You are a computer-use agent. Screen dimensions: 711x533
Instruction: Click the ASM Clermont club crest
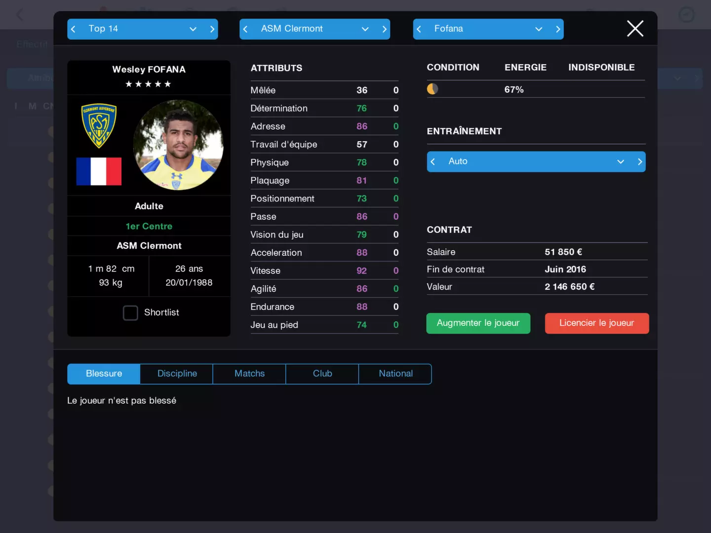pos(99,126)
